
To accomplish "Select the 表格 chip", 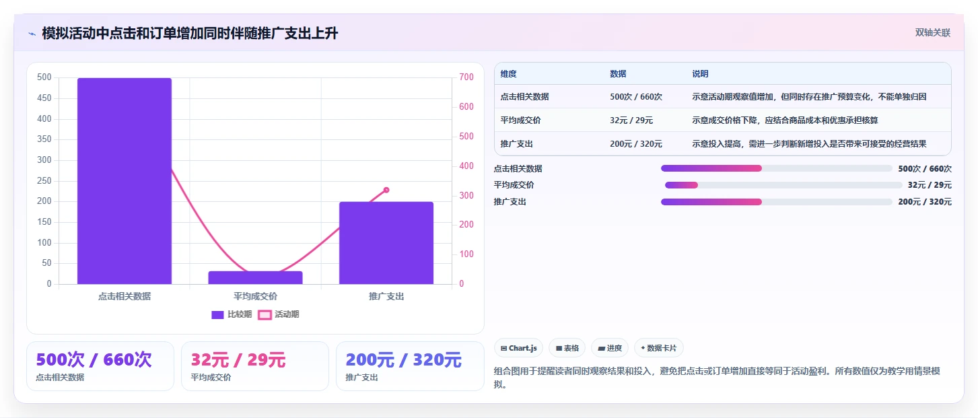I will (x=567, y=348).
